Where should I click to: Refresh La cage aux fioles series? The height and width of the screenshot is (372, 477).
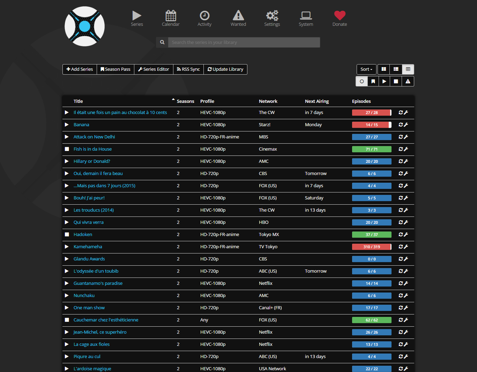(x=401, y=344)
